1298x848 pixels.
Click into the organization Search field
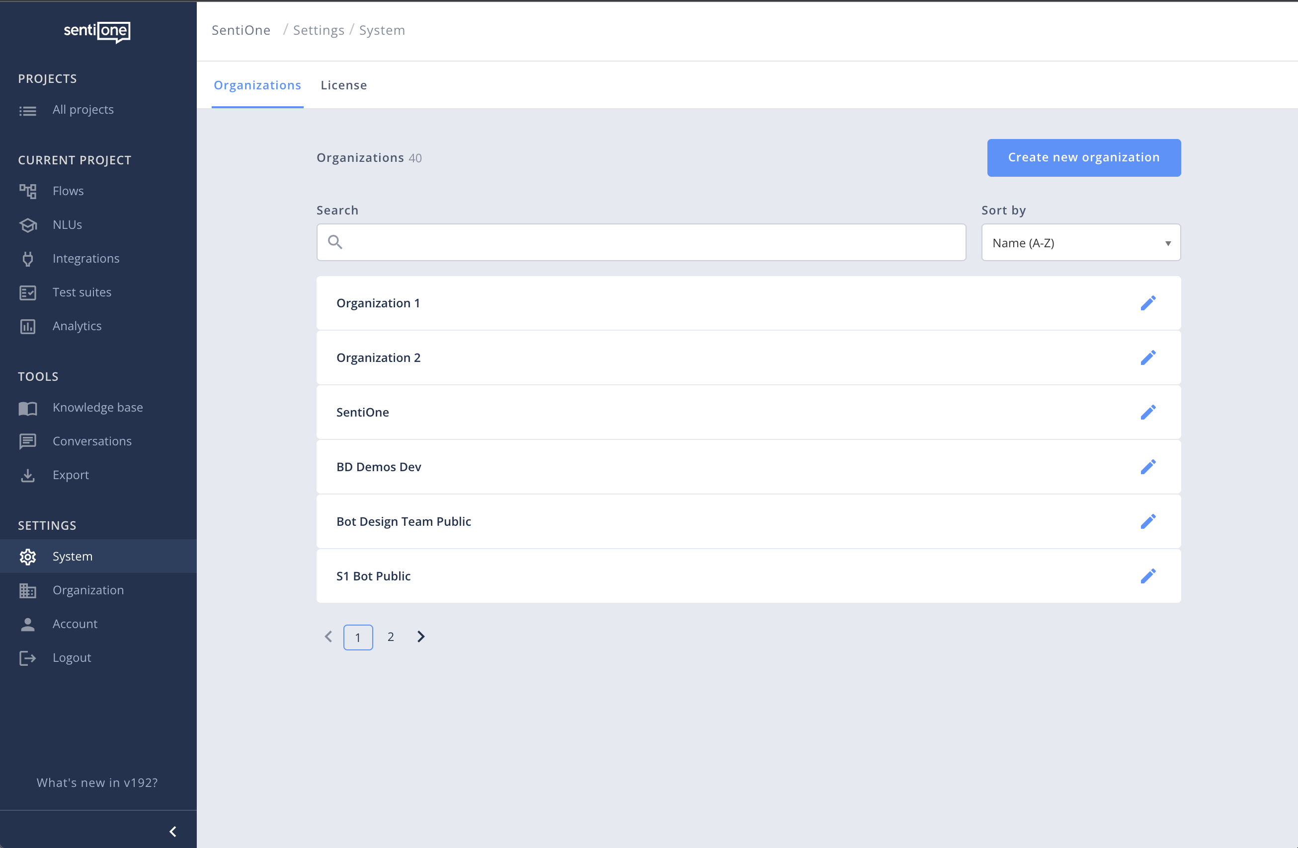(x=649, y=242)
